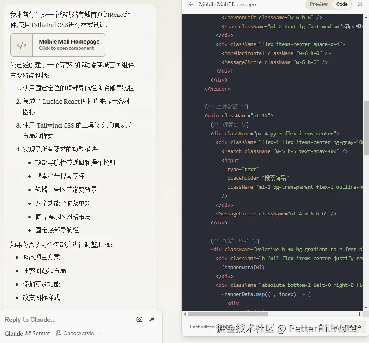Click the scroll down arrow of code panel

tap(366, 307)
